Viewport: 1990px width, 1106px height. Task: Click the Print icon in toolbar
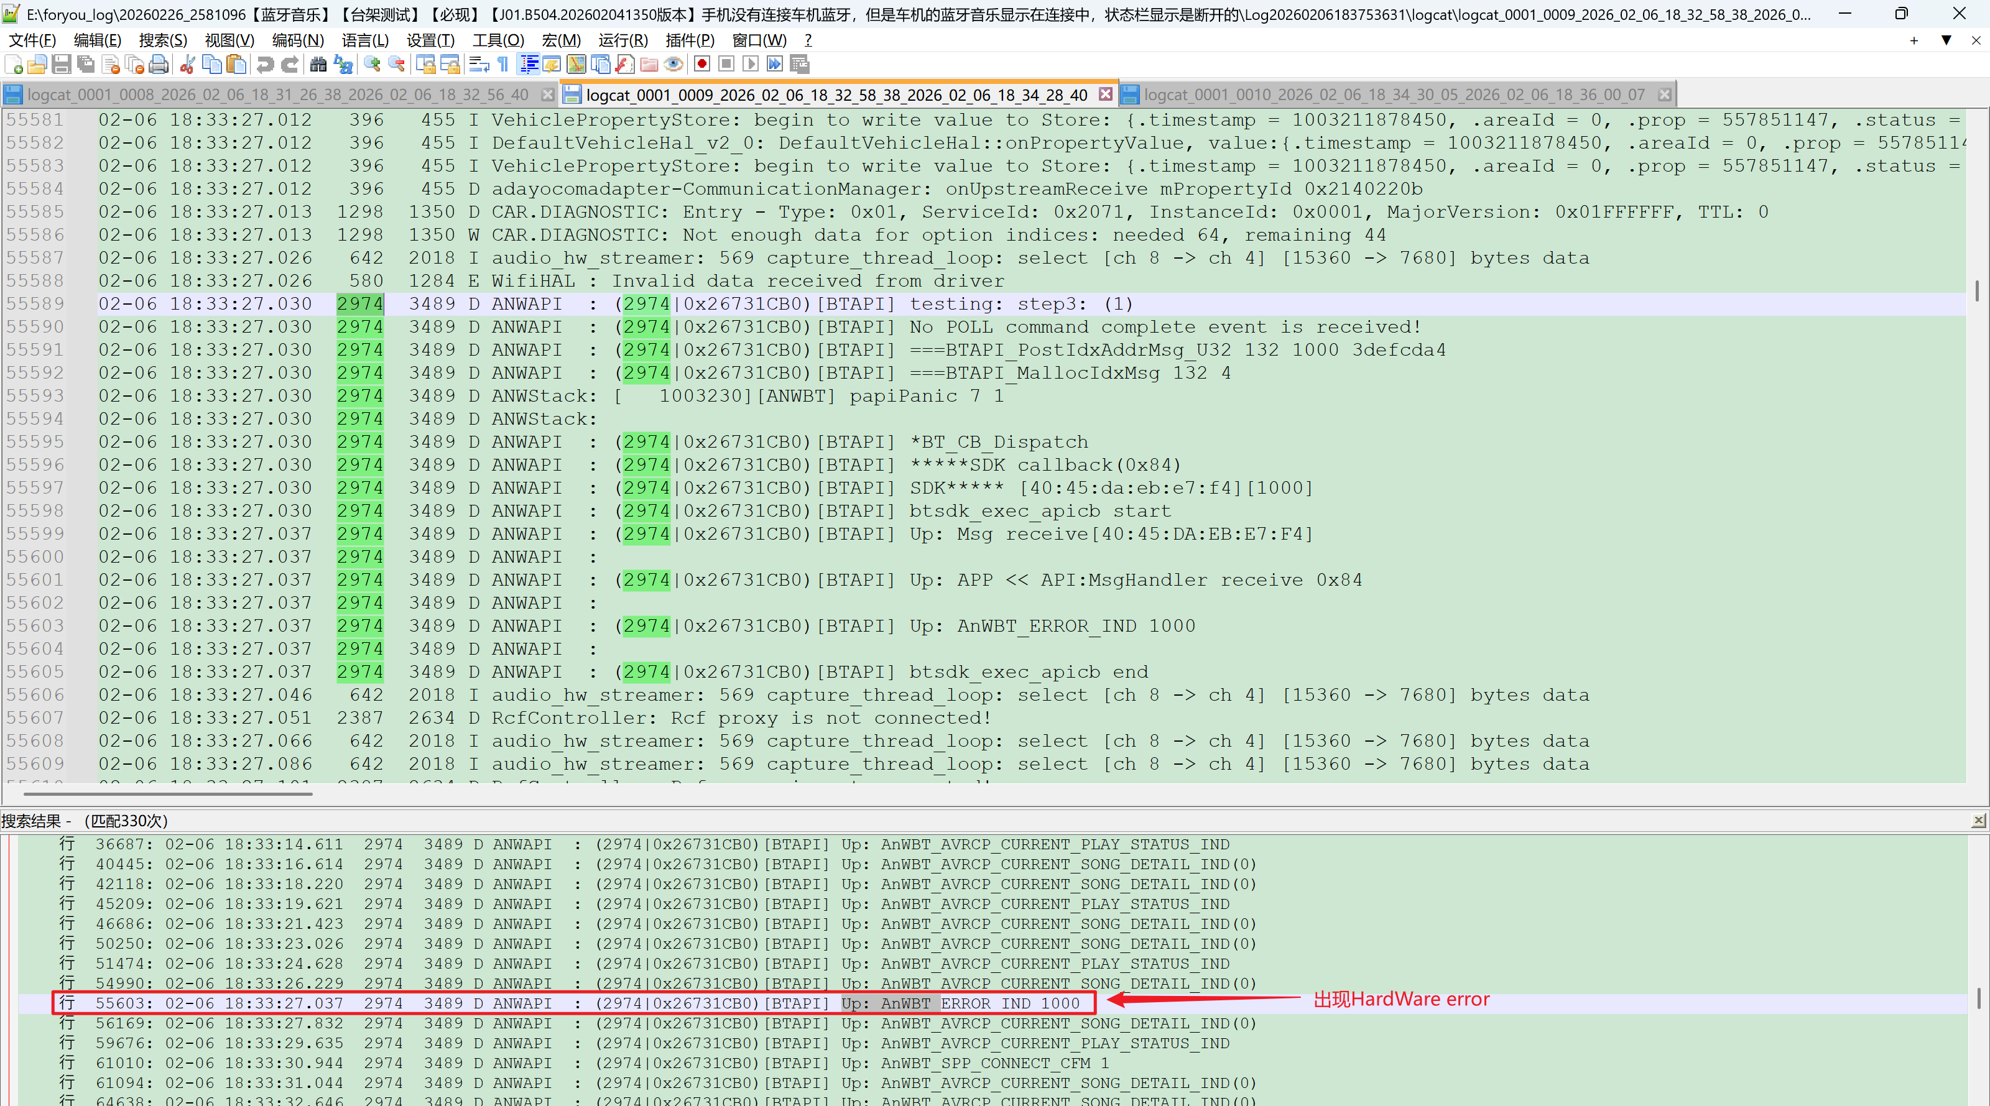159,65
